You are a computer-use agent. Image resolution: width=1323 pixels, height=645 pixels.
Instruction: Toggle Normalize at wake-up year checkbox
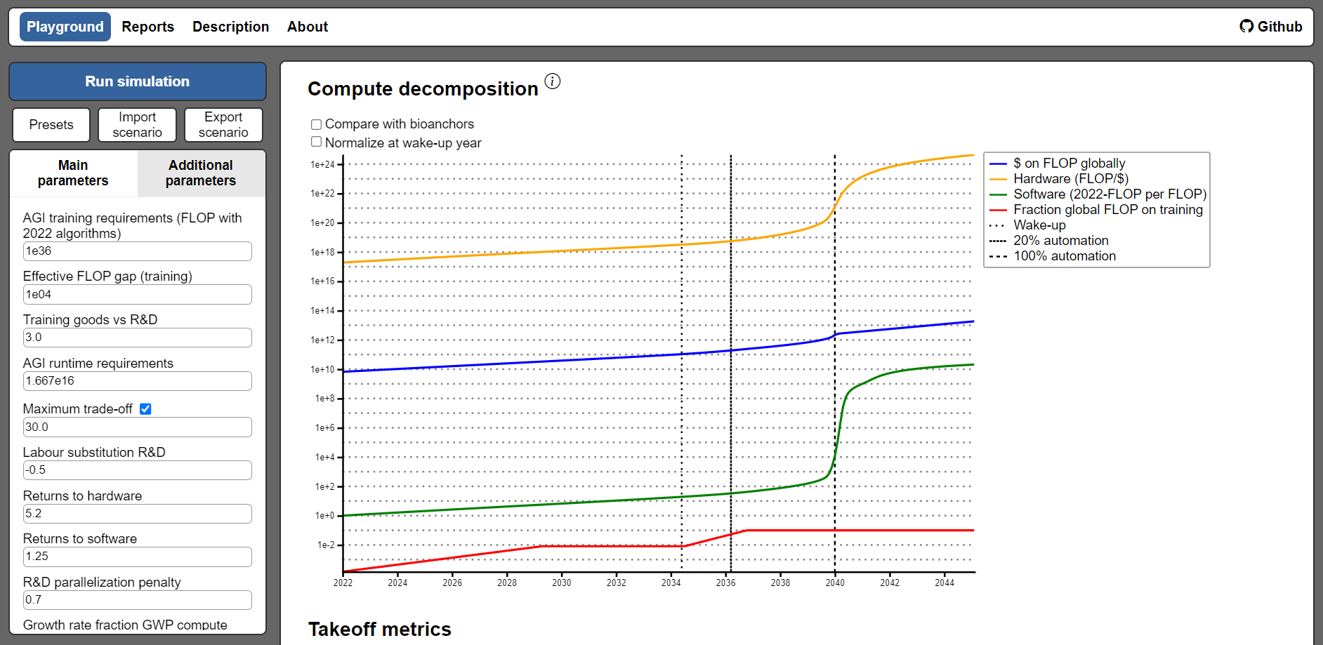pyautogui.click(x=317, y=142)
